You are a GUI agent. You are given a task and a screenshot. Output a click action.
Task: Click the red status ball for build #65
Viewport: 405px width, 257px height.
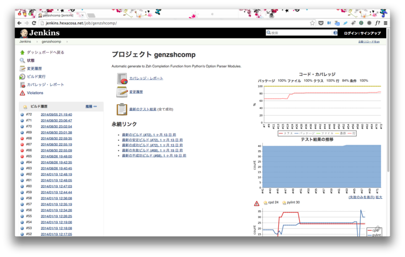[x=22, y=157]
